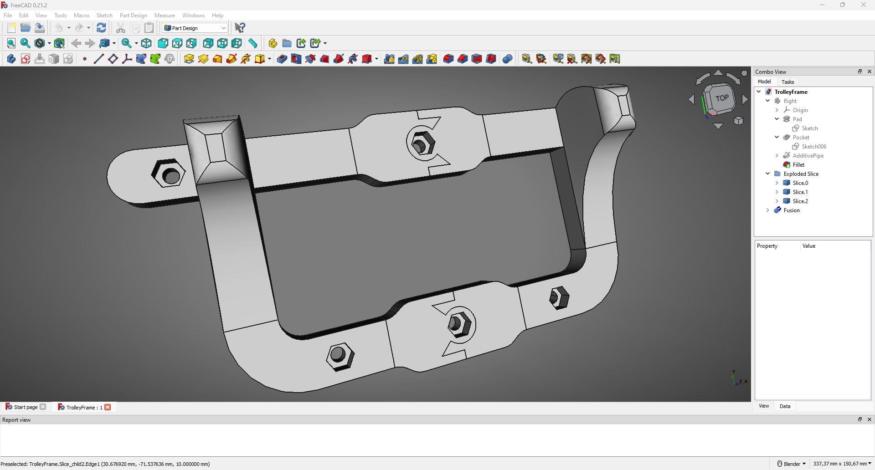Select the Measure distance ruler tool
The height and width of the screenshot is (470, 875).
(253, 43)
